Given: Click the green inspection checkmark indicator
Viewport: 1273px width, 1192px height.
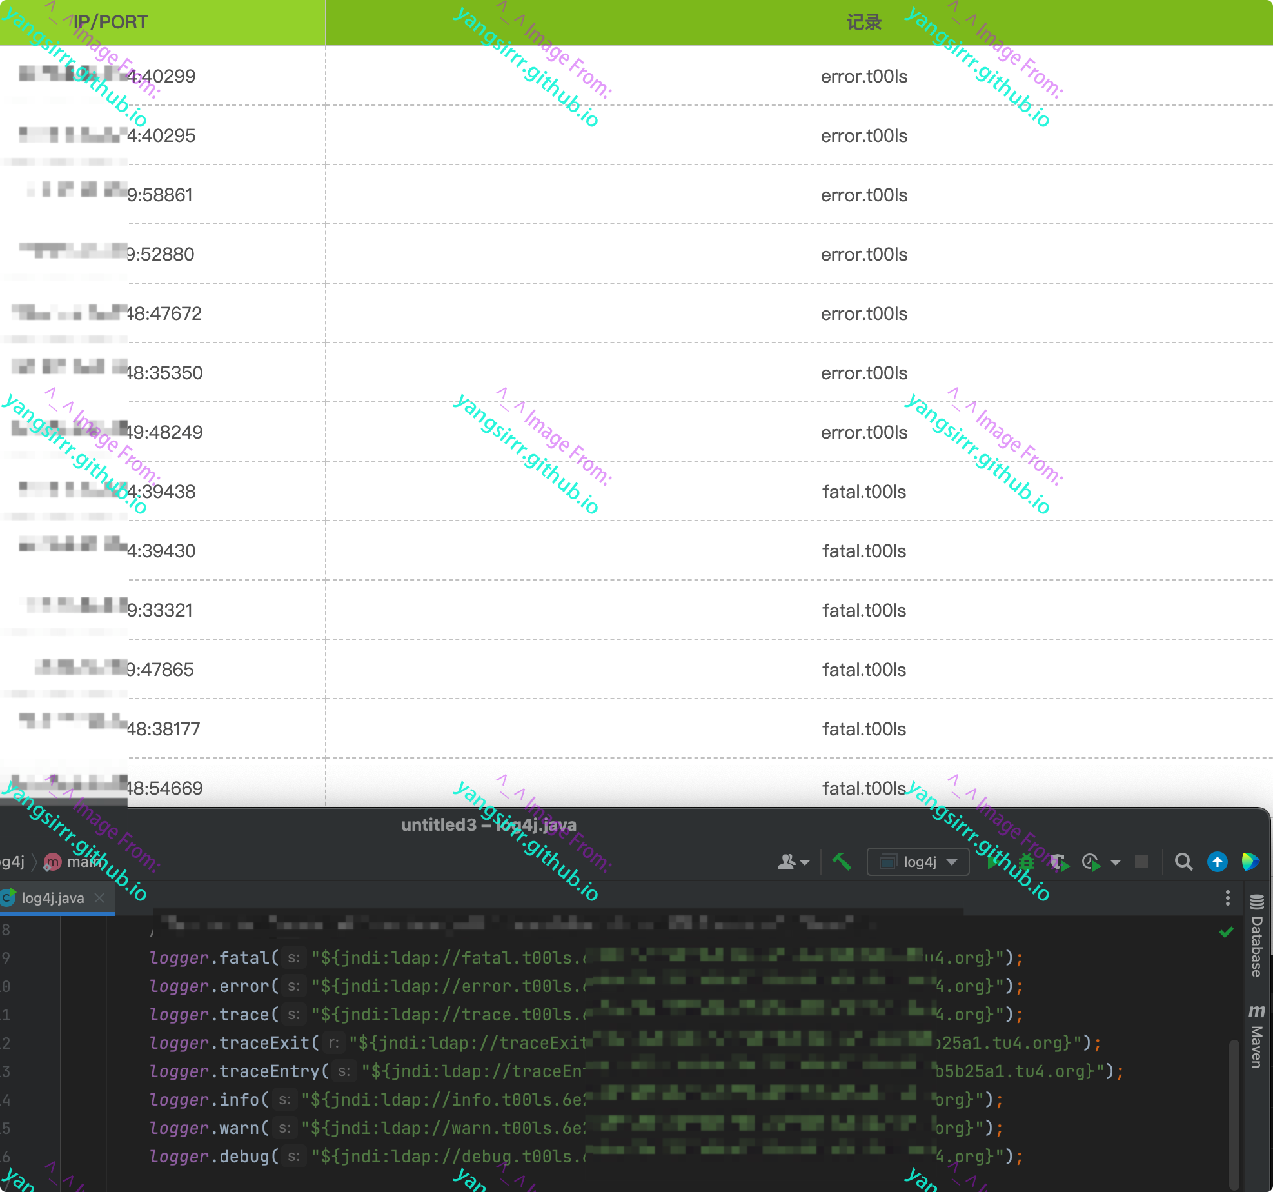Looking at the screenshot, I should pos(1226,932).
